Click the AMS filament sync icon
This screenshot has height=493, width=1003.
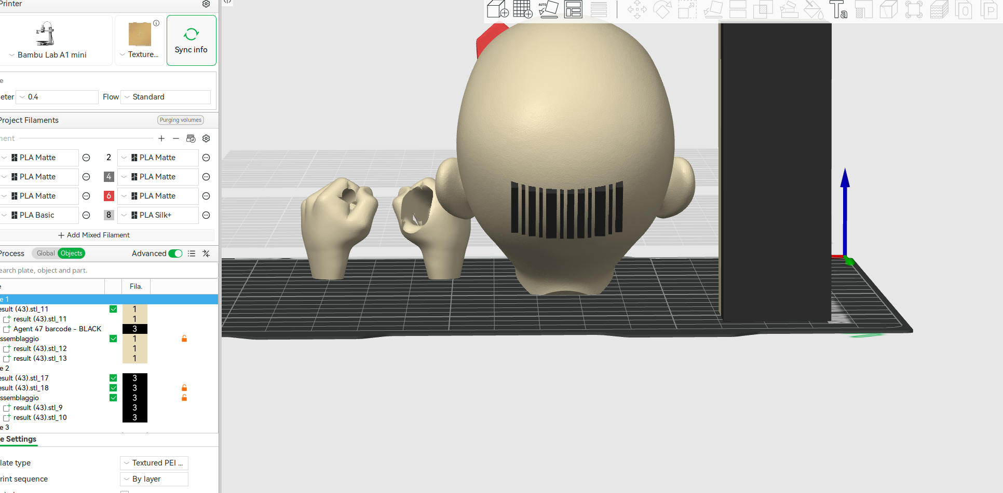tap(191, 138)
